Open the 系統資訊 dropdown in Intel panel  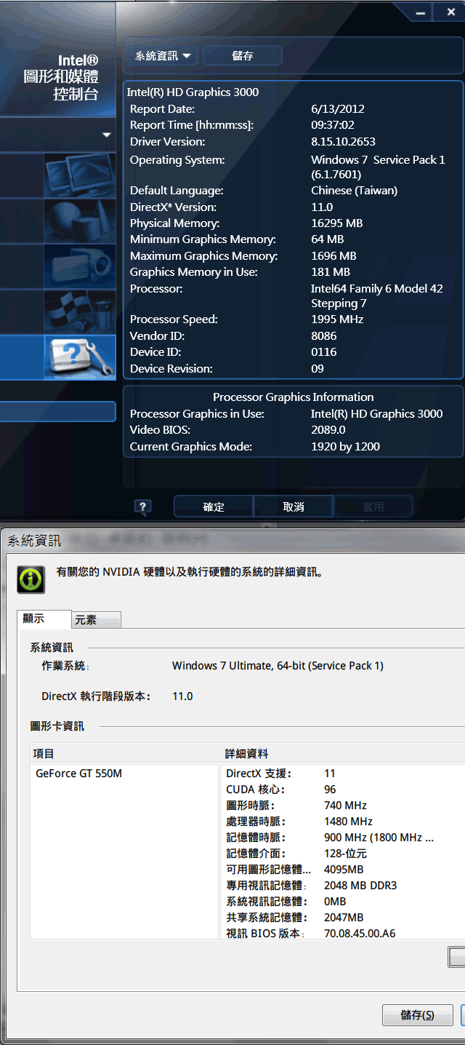click(163, 55)
